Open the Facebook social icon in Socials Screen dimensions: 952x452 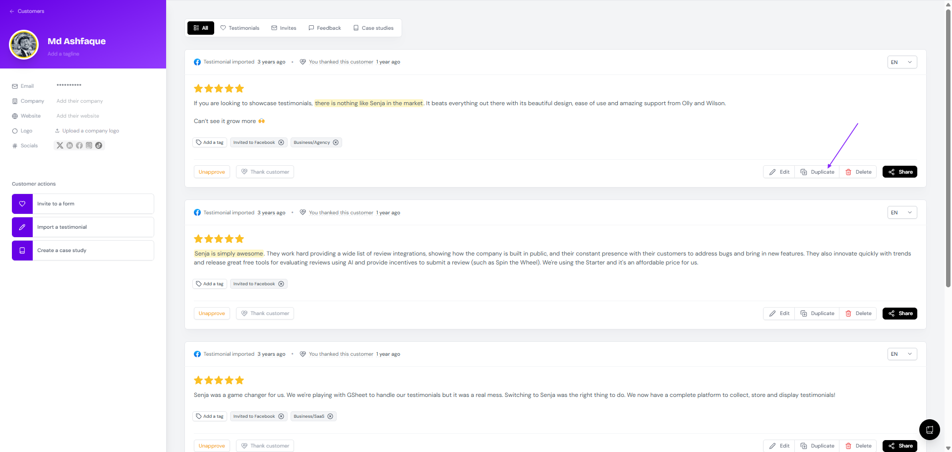click(x=79, y=145)
